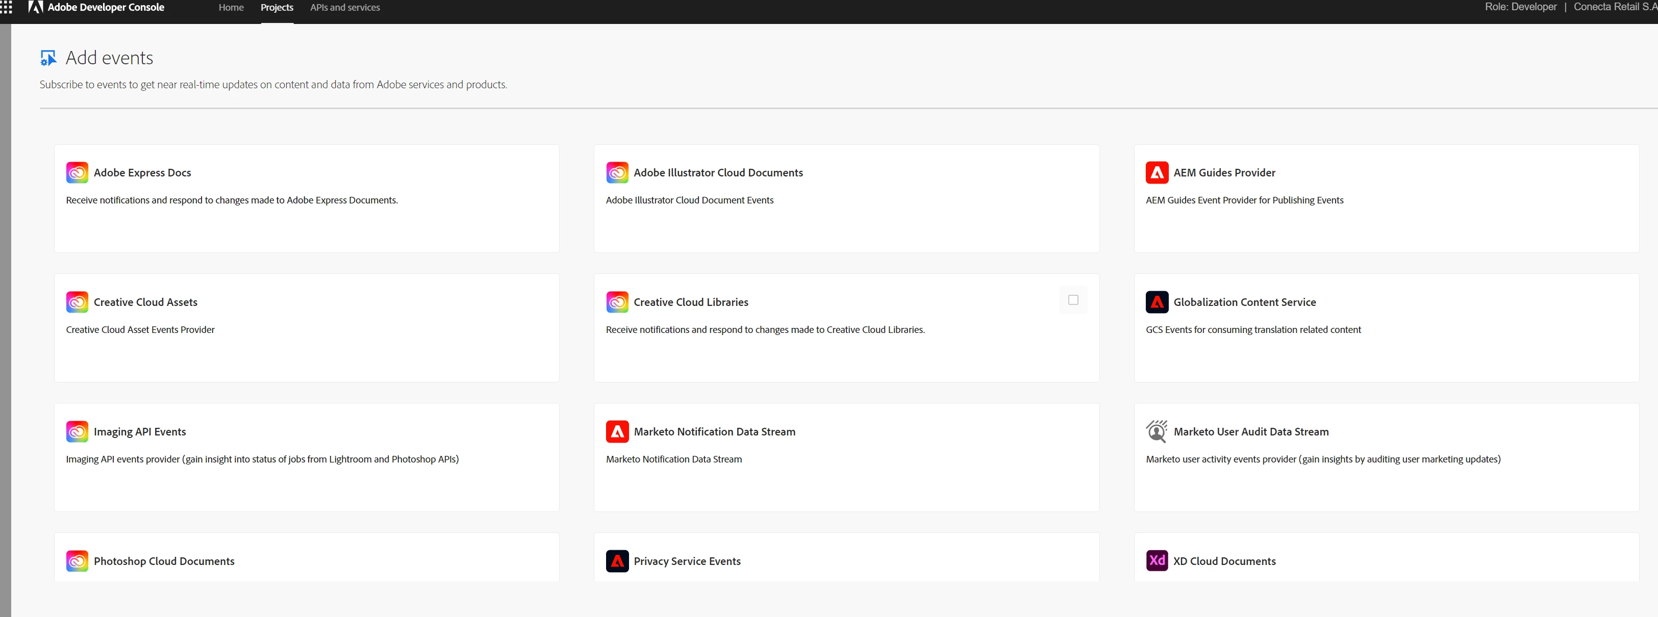Click the Globalization Content Service icon

pos(1157,302)
